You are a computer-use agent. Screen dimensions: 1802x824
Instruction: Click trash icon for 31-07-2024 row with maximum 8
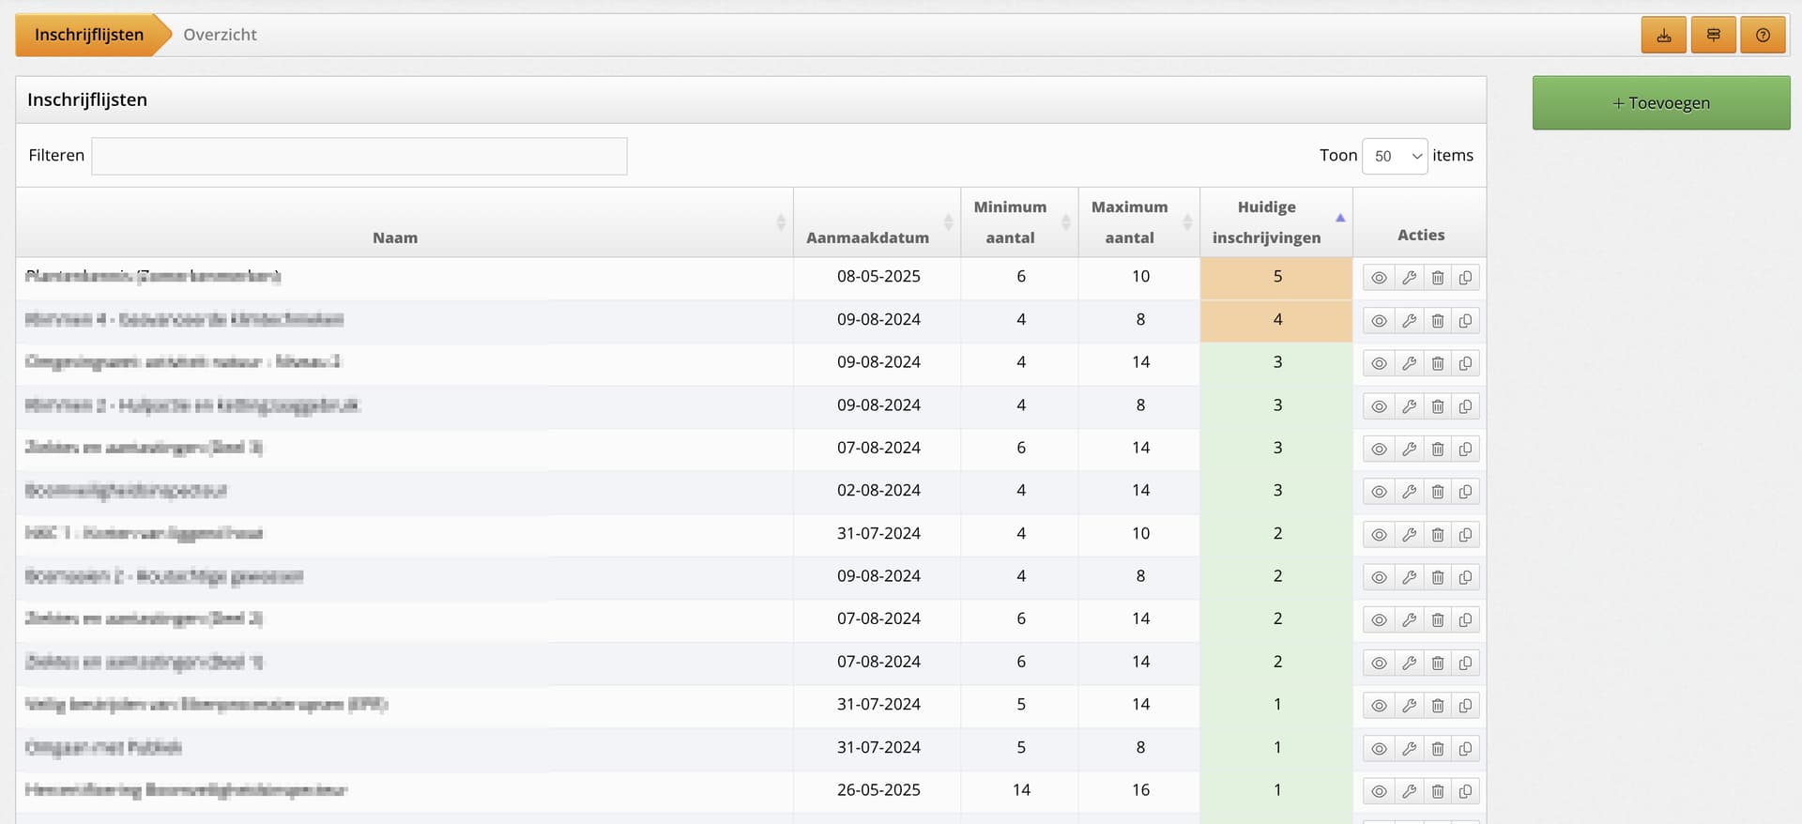(x=1437, y=749)
